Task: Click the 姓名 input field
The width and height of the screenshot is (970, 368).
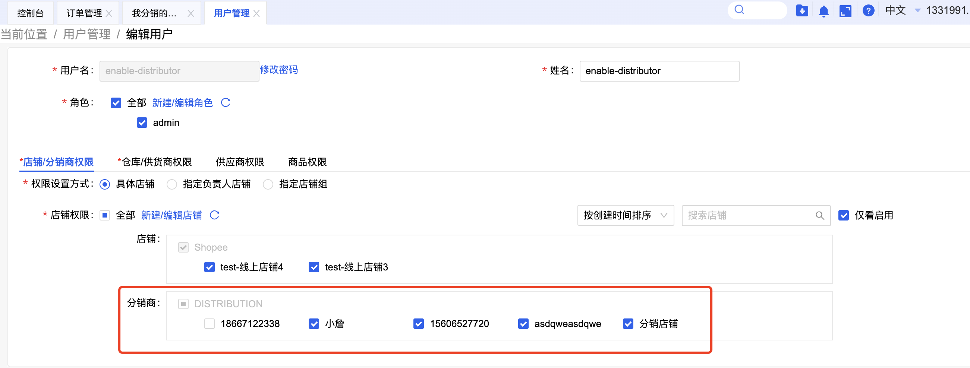Action: tap(659, 71)
